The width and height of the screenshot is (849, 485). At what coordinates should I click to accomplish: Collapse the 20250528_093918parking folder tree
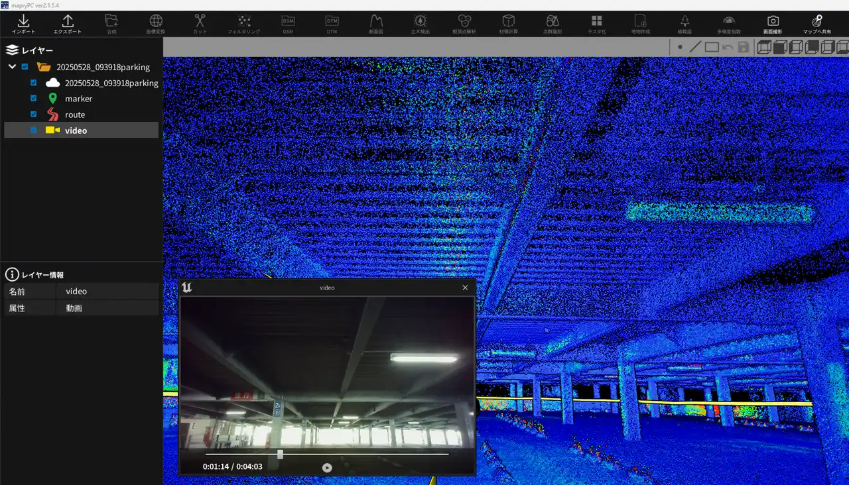[12, 67]
